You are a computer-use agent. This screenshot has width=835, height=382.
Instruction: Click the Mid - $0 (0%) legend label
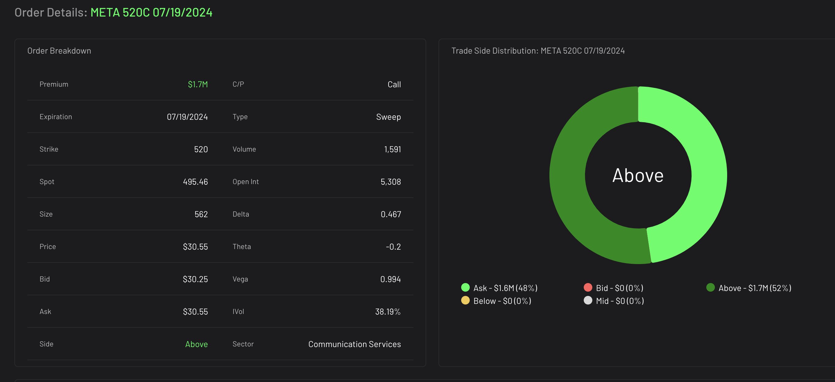pyautogui.click(x=620, y=301)
